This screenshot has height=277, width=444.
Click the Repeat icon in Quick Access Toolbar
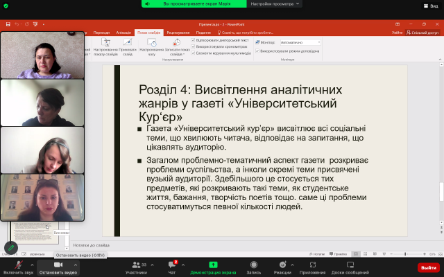point(27,24)
